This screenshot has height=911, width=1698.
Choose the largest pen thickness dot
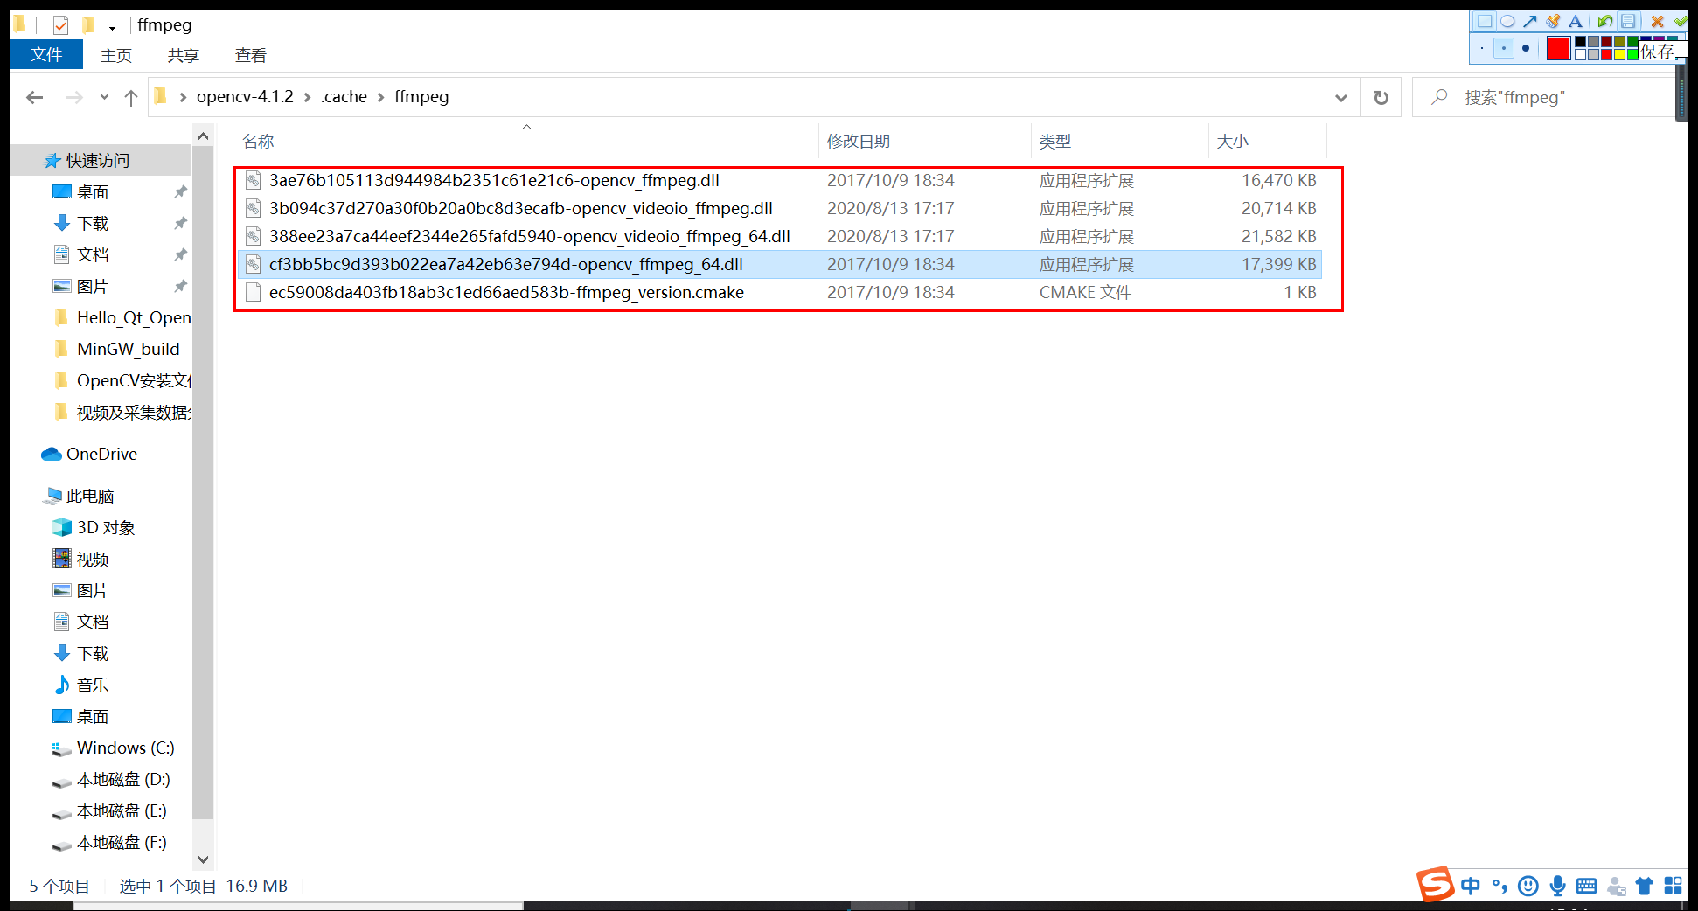point(1526,48)
